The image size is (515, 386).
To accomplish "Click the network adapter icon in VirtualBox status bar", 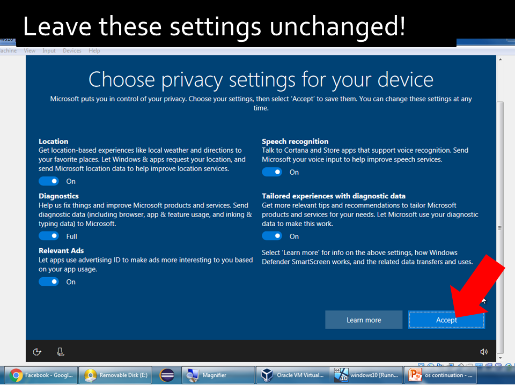I will coord(451,365).
